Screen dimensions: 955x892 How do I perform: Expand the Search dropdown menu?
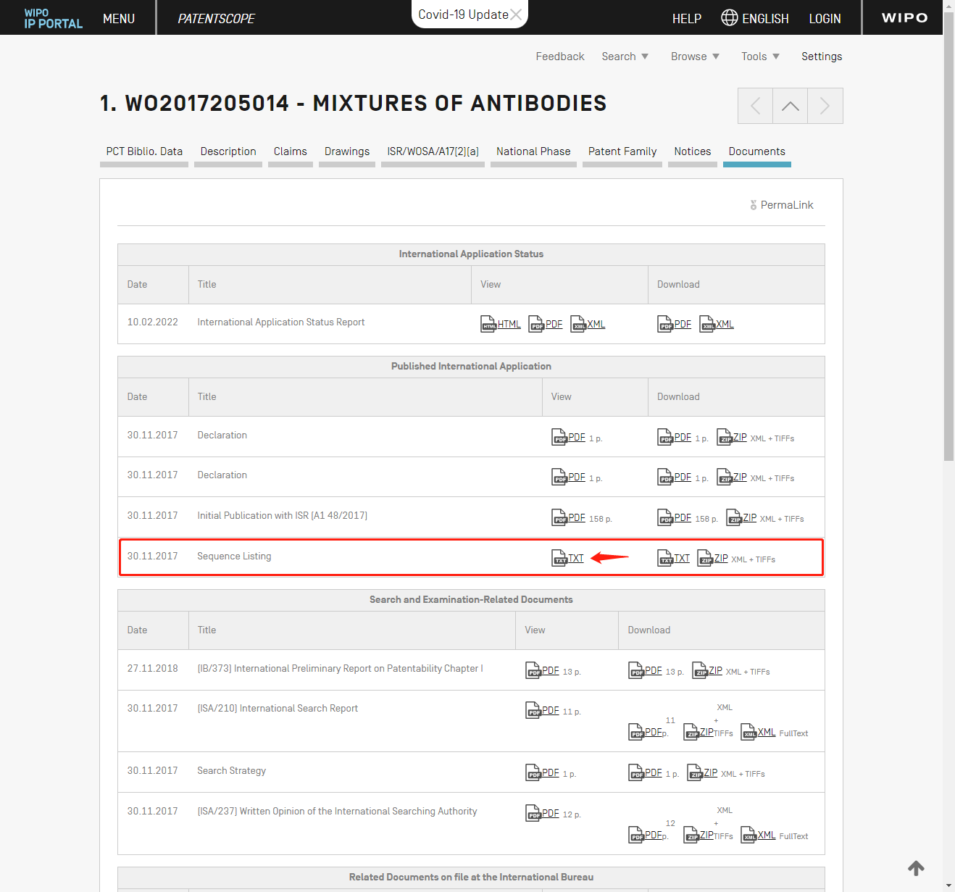click(625, 57)
